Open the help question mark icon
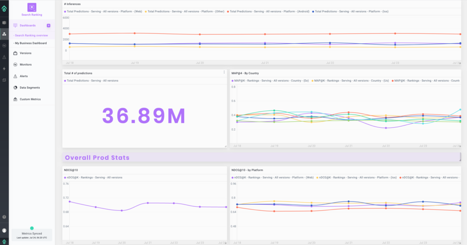Viewport: 467px width, 245px height. [4, 217]
